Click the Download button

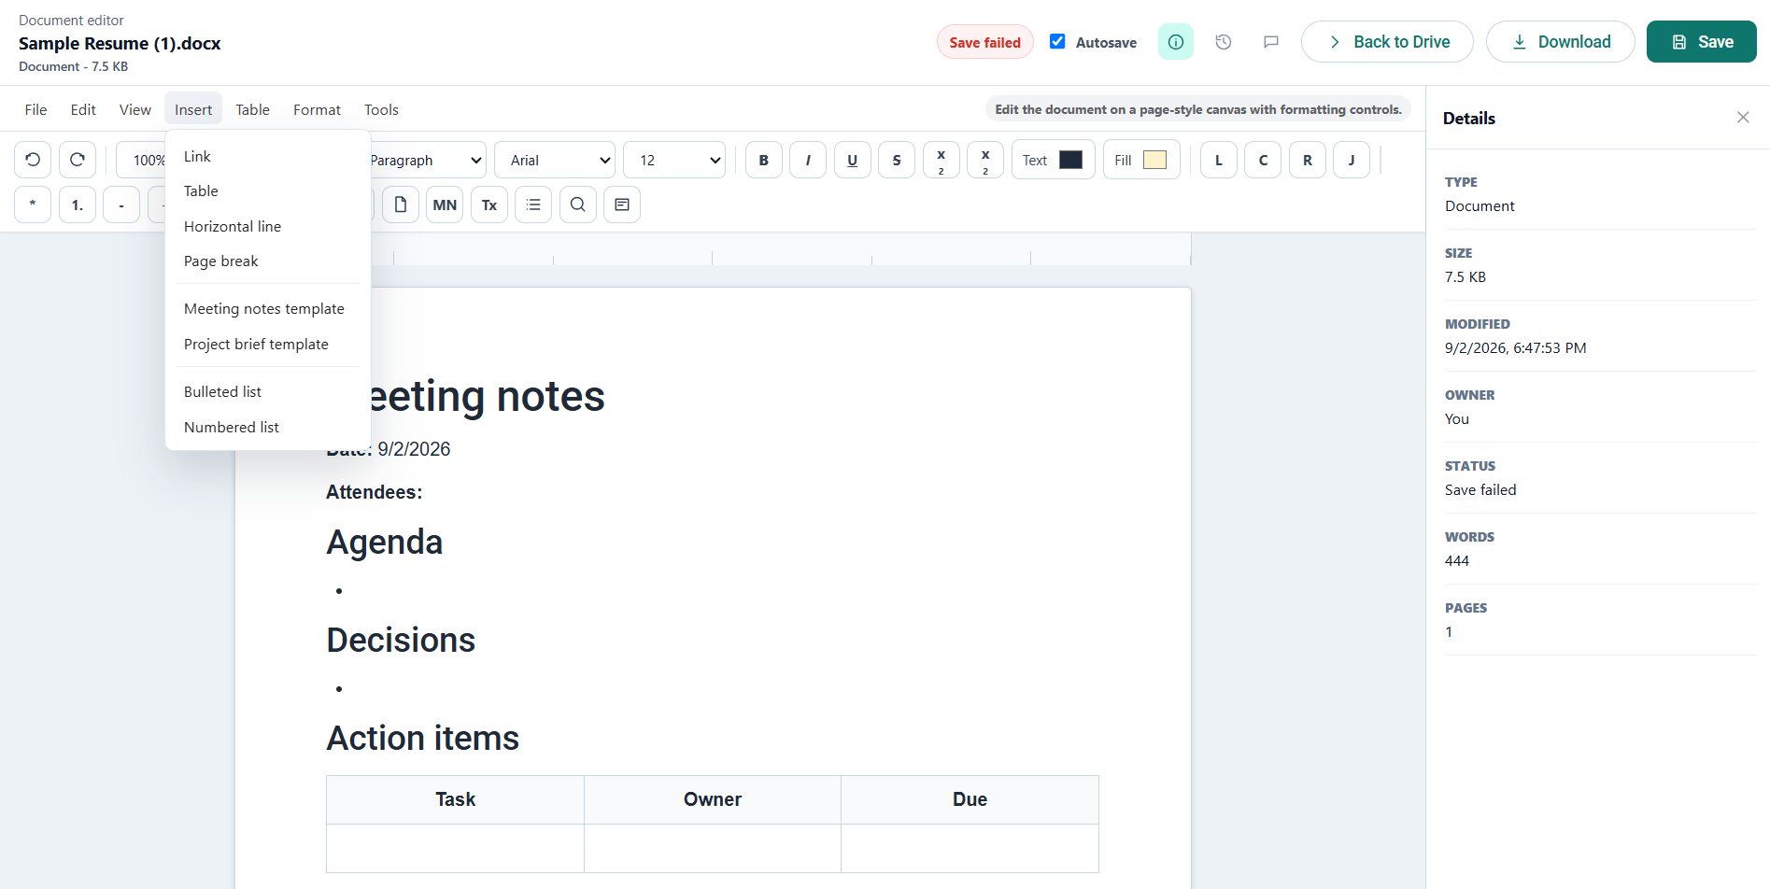(1560, 42)
